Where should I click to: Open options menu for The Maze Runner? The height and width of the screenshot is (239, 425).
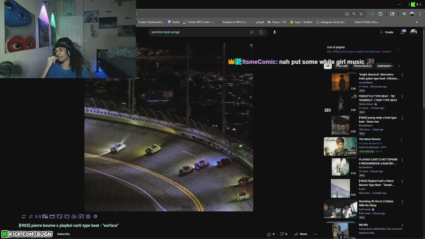click(401, 140)
